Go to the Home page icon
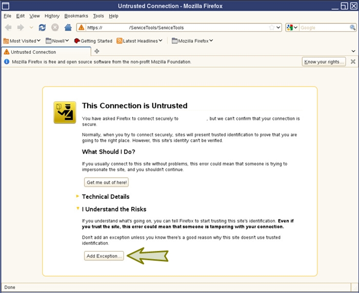Viewport: 359px width, 293px height. click(x=68, y=28)
